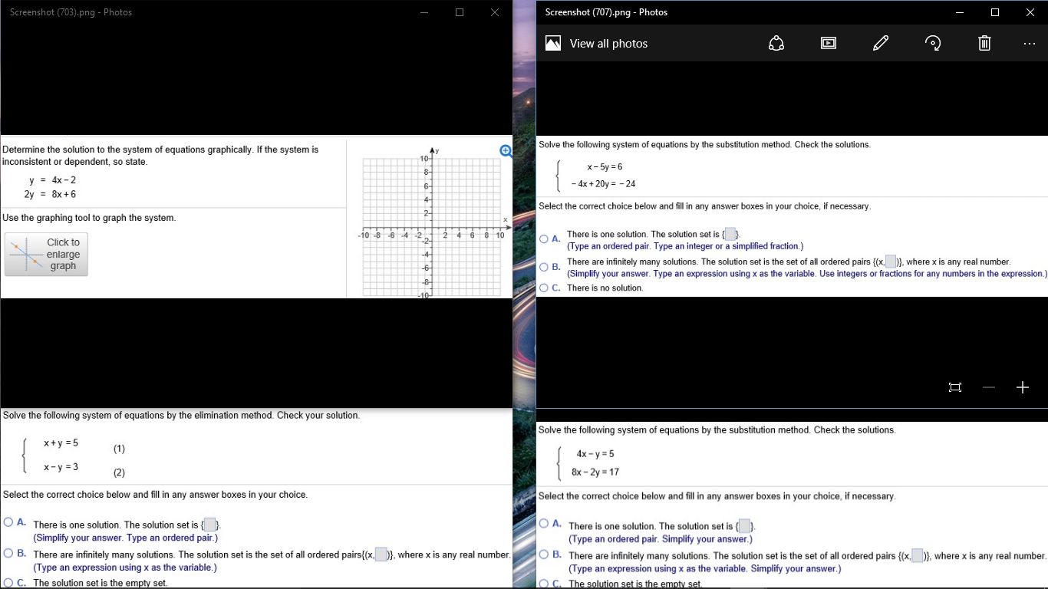The width and height of the screenshot is (1048, 589).
Task: Rotate the photo using the rotate icon
Action: tap(933, 44)
